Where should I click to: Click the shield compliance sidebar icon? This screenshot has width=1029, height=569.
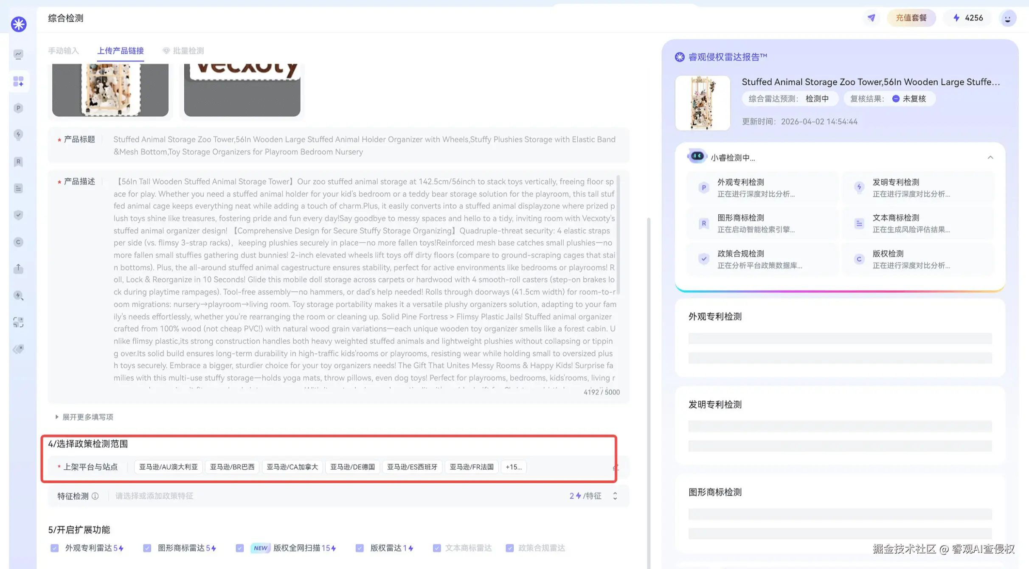coord(18,215)
